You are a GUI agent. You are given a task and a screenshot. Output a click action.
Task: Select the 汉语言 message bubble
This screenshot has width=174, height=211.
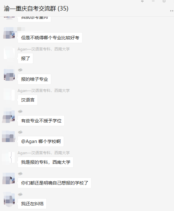tap(28, 100)
